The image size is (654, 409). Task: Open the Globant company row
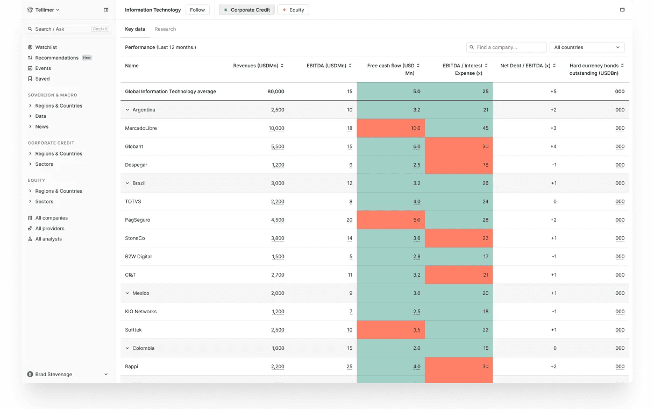click(374, 146)
